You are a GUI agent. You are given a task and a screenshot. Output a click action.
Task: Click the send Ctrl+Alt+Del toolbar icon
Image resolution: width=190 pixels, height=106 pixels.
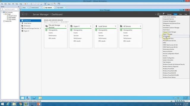click(31, 4)
